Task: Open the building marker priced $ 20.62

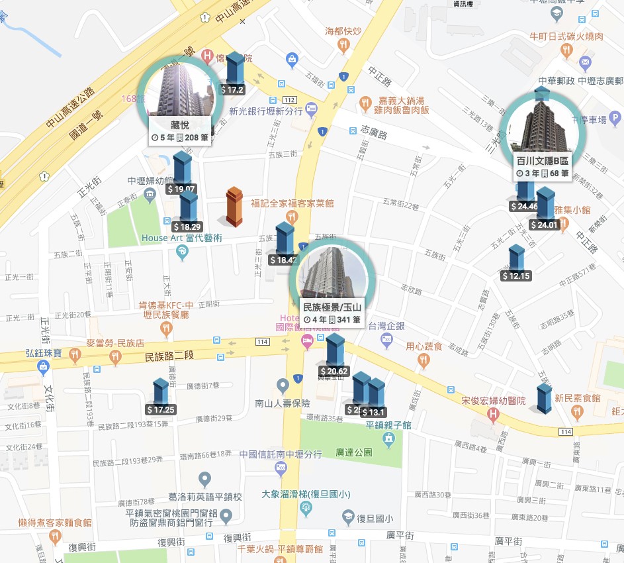Action: click(x=335, y=350)
